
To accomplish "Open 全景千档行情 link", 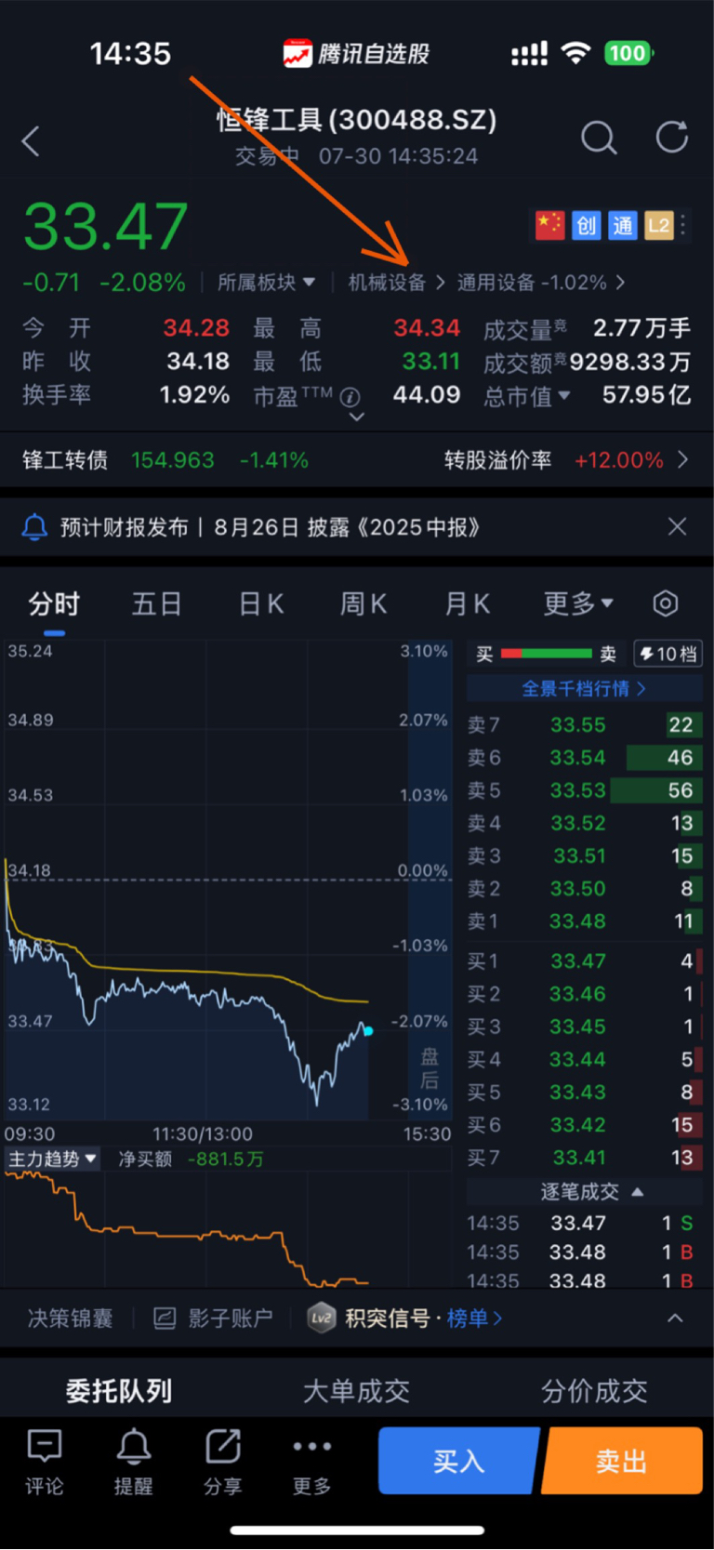I will pyautogui.click(x=584, y=688).
